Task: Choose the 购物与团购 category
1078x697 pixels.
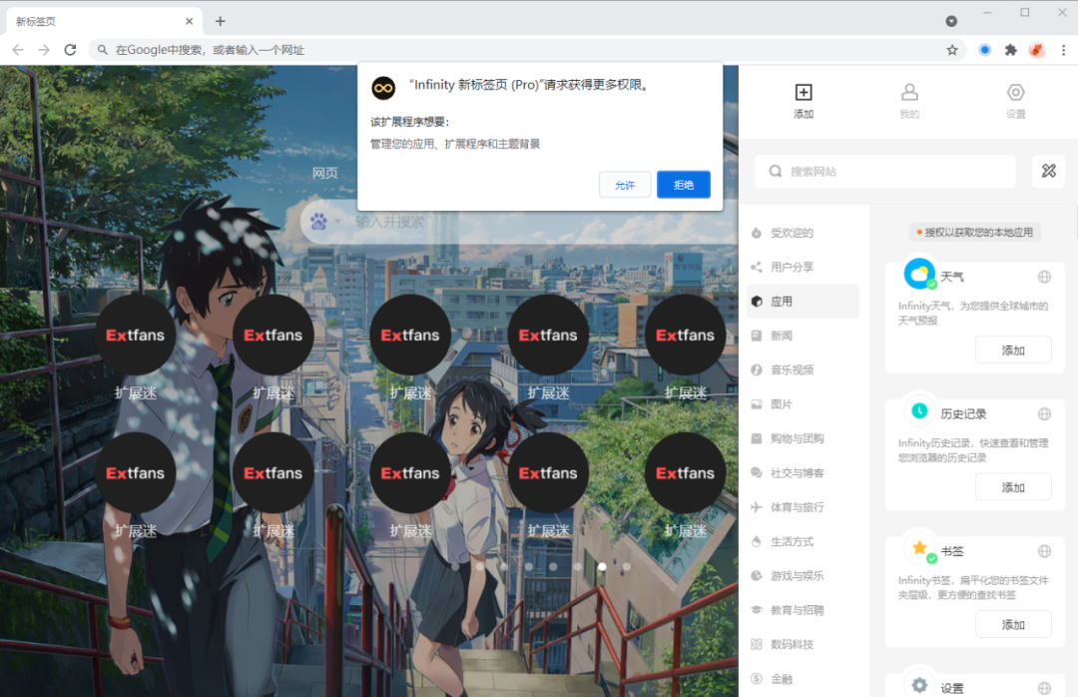Action: (x=803, y=438)
